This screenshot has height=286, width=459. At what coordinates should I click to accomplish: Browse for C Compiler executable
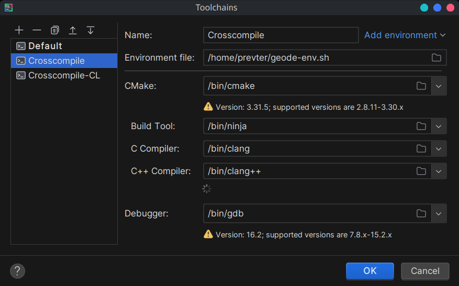click(421, 148)
